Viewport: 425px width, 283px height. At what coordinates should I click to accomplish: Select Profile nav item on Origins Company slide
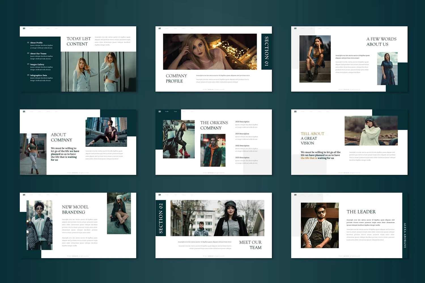point(167,112)
